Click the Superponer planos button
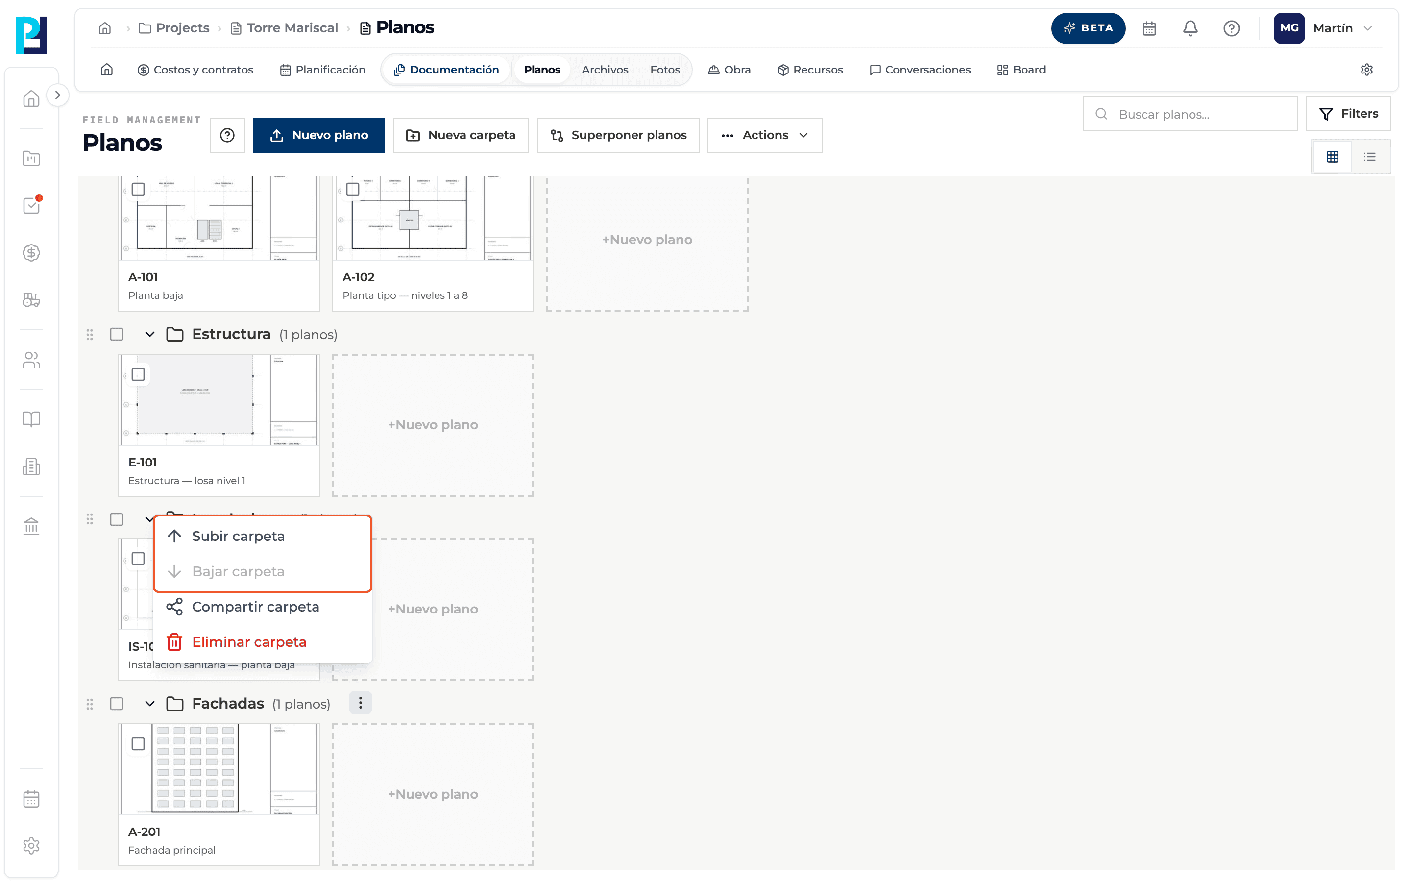Image resolution: width=1411 pixels, height=882 pixels. tap(617, 135)
